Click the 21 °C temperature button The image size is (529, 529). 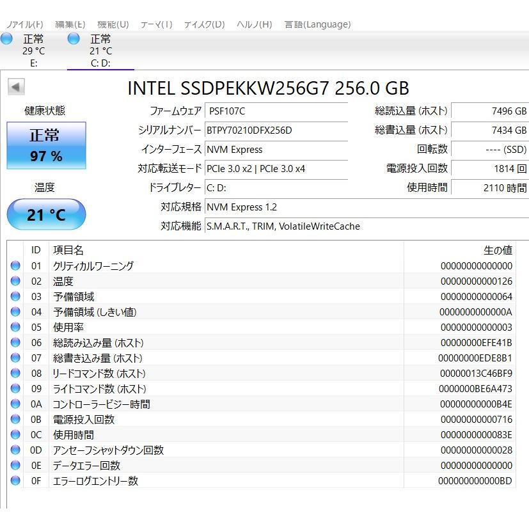[x=47, y=214]
